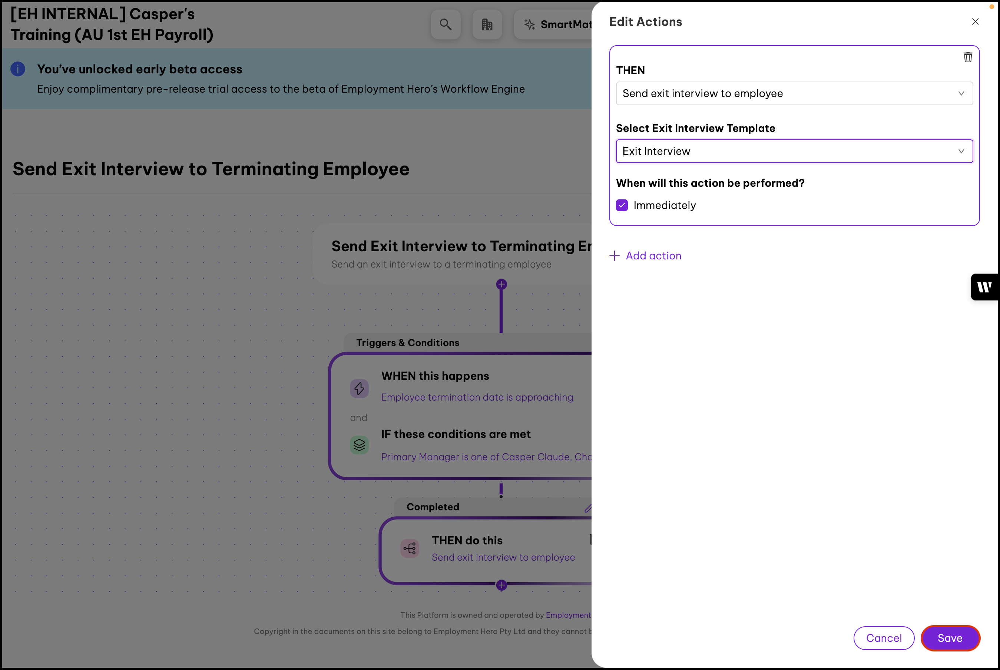
Task: Click the trash icon to delete action
Action: tap(967, 57)
